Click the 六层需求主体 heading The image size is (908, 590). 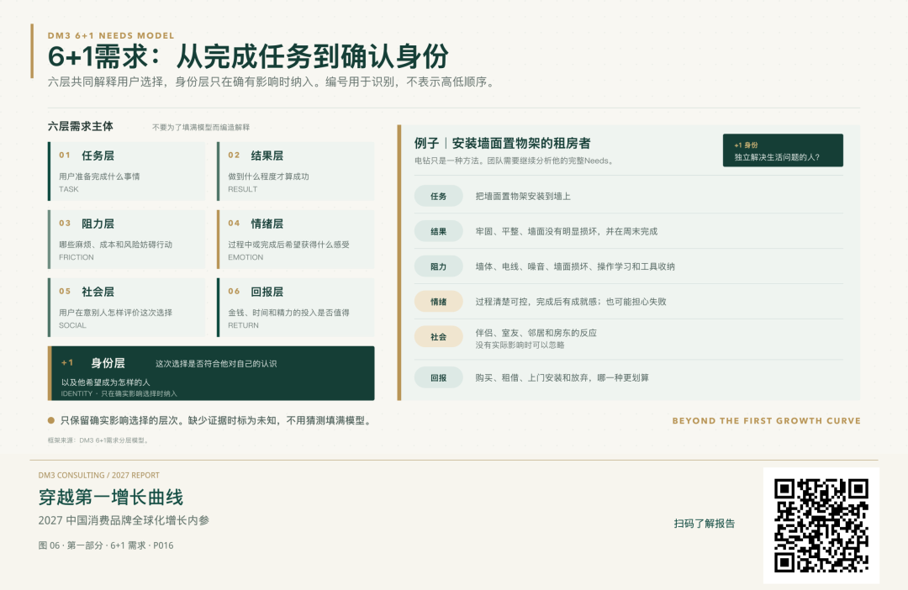pyautogui.click(x=81, y=126)
